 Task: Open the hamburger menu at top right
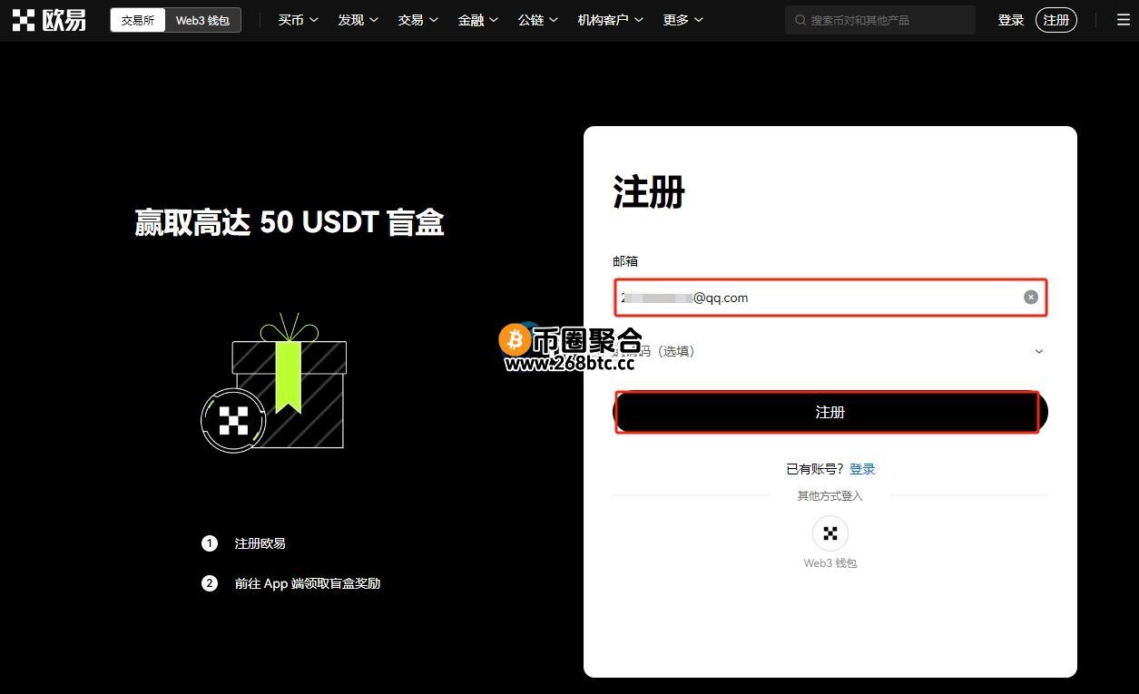point(1123,19)
